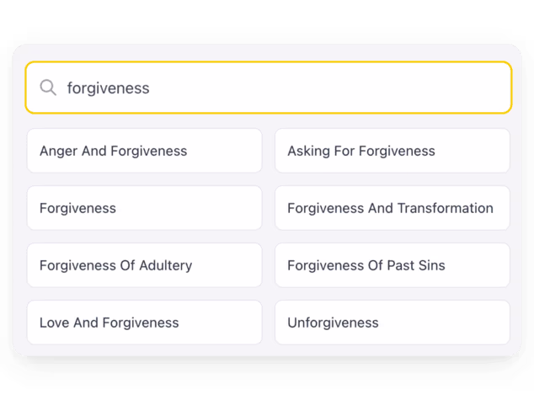
Task: Choose the result about adultery
Action: 144,265
